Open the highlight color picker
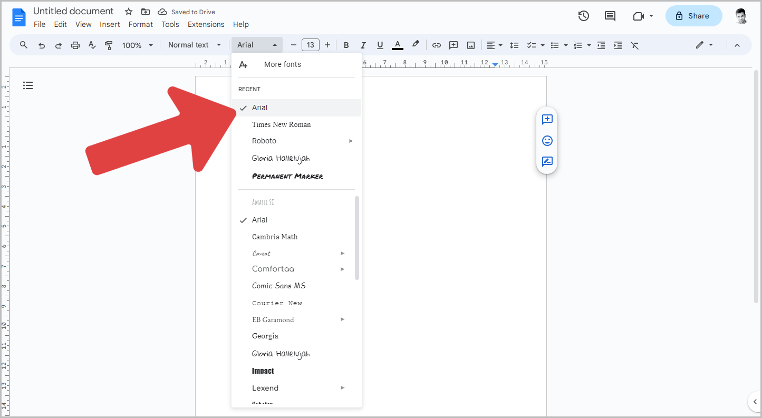Viewport: 762px width, 418px height. point(416,45)
